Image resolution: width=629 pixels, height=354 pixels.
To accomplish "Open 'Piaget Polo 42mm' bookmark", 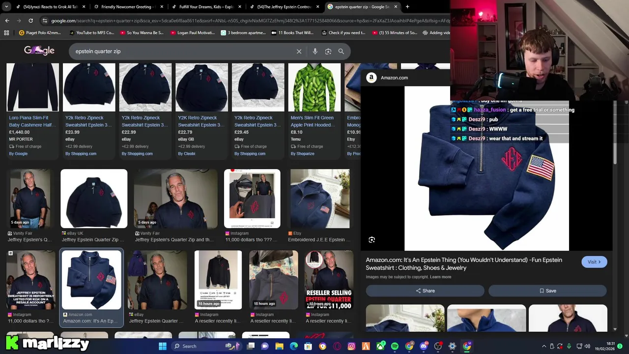I will click(40, 33).
